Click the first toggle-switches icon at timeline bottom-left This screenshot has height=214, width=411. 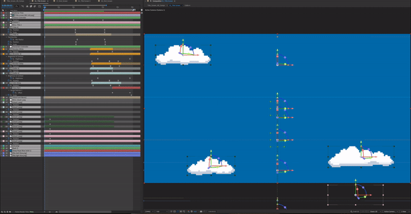(2, 211)
